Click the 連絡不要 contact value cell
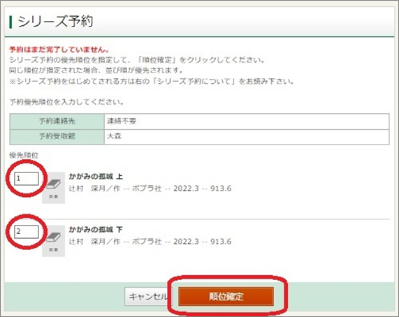 [x=247, y=121]
